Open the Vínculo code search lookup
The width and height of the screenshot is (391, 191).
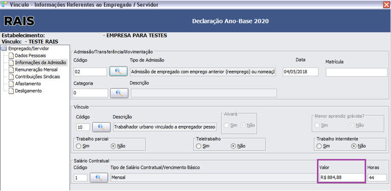coord(101,127)
